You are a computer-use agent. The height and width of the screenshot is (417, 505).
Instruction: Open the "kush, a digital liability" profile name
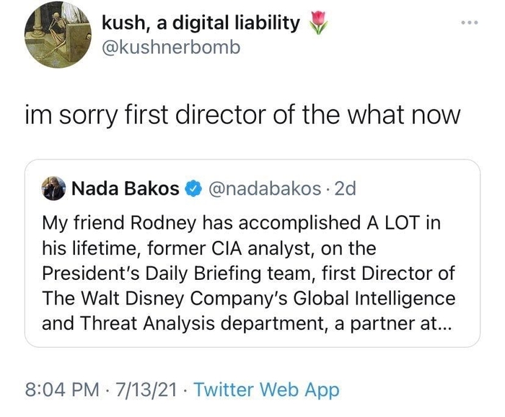coord(201,23)
